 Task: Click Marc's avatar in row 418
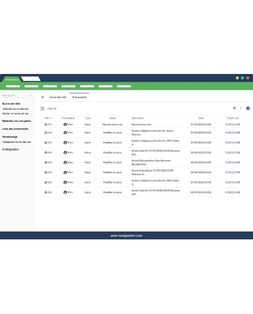[x=65, y=132]
